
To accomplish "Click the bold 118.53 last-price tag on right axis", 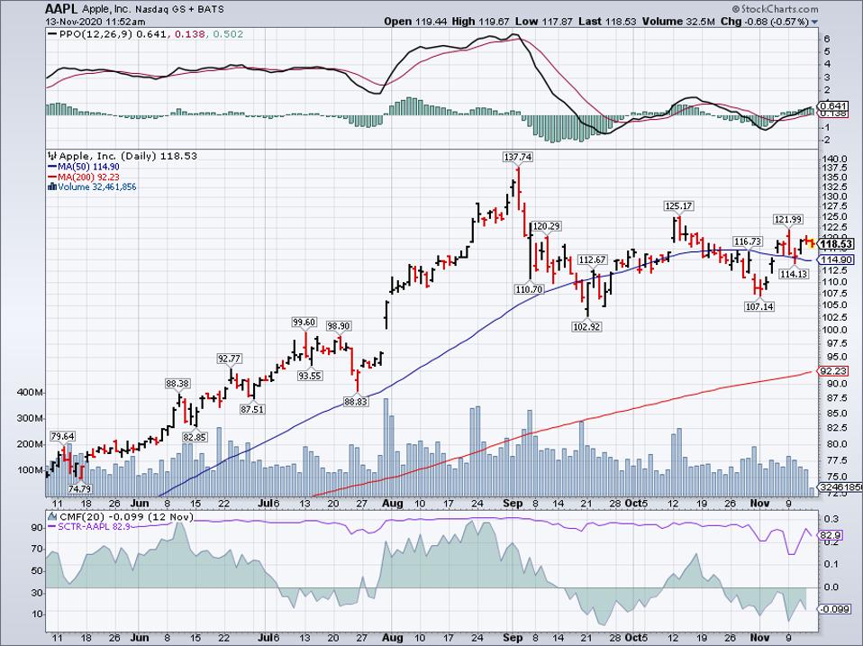I will 836,244.
